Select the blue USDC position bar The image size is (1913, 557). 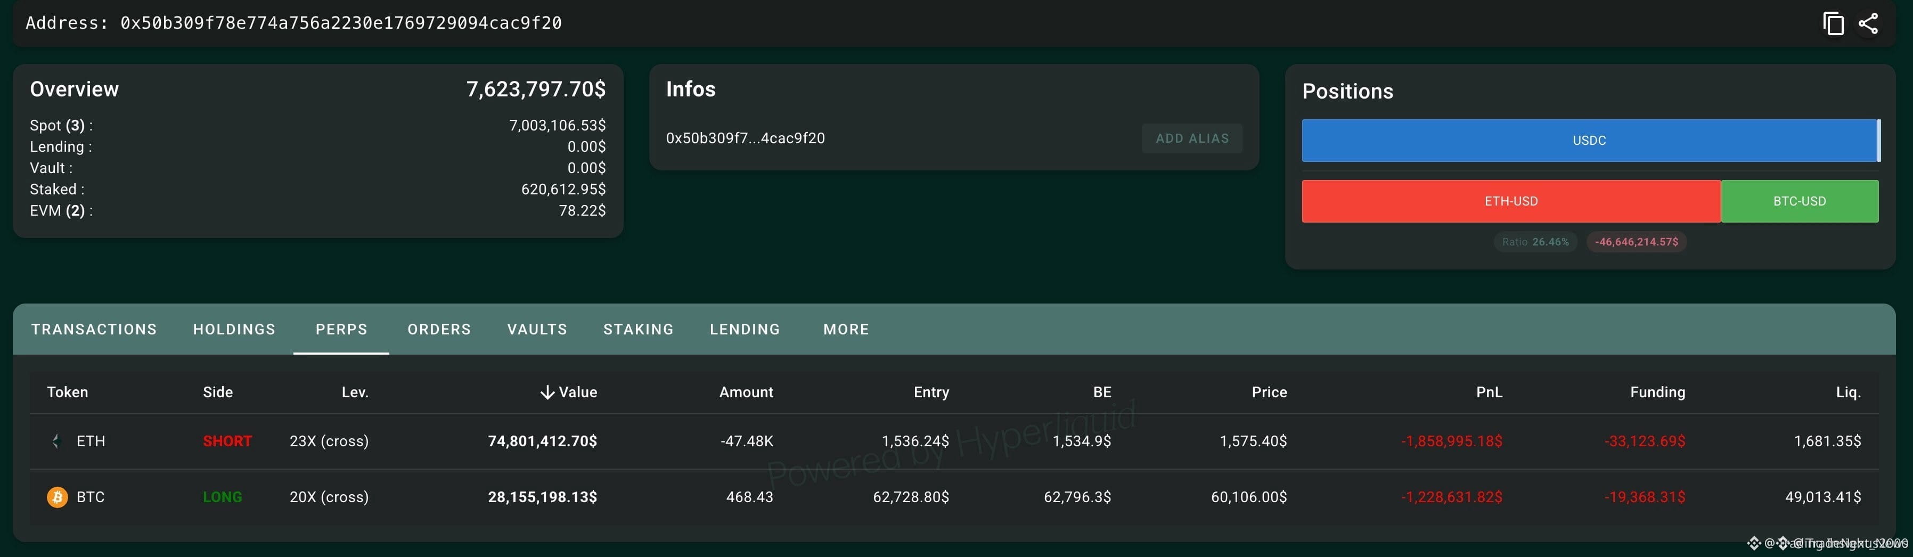[x=1589, y=141]
